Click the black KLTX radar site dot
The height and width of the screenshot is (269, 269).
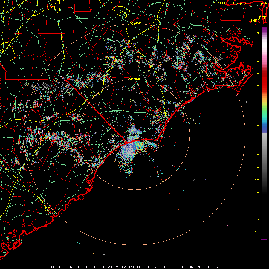tap(135, 134)
